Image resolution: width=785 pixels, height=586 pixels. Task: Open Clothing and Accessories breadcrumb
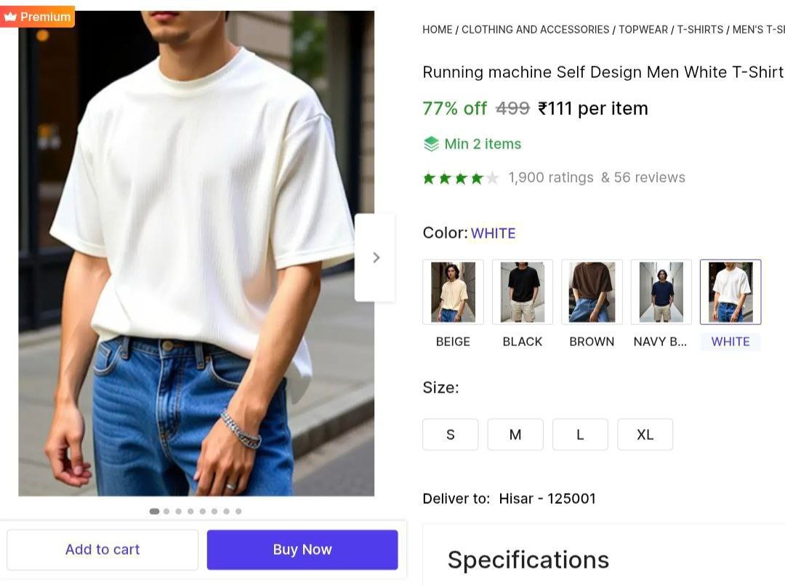(x=535, y=30)
